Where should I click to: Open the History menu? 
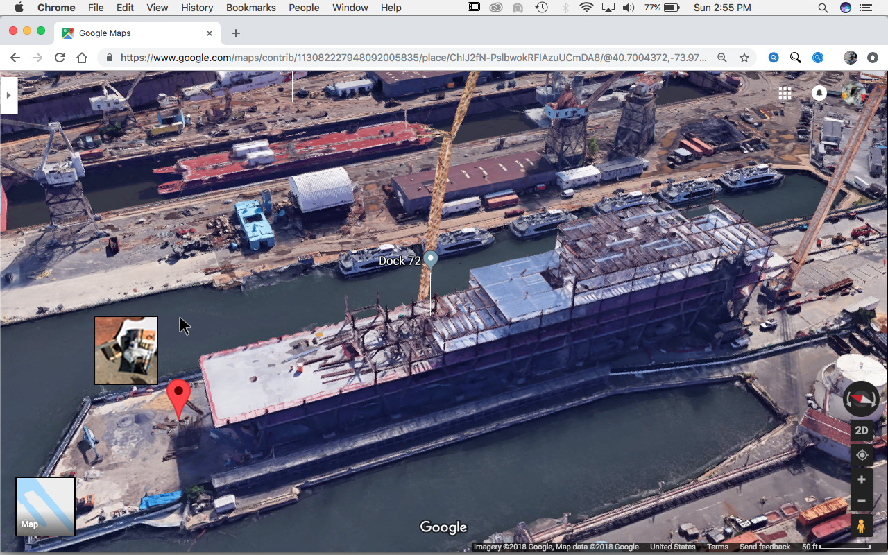[197, 8]
